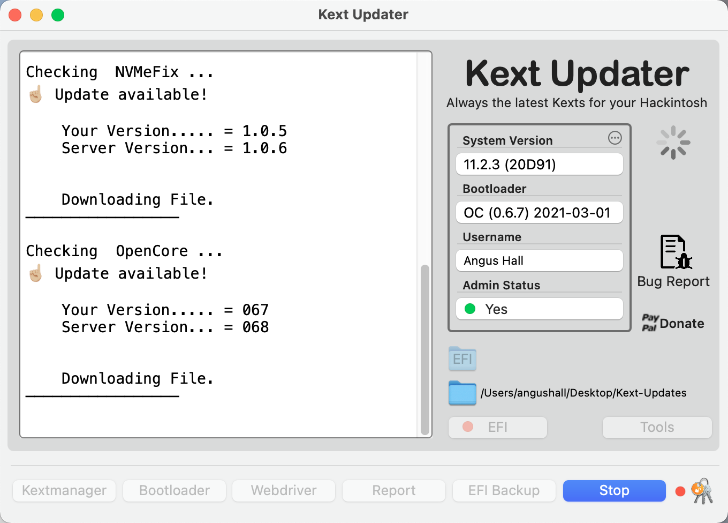Click the System Version label
The image size is (728, 523).
click(507, 140)
